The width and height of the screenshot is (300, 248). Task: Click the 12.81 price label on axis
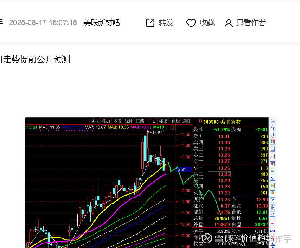pyautogui.click(x=184, y=170)
